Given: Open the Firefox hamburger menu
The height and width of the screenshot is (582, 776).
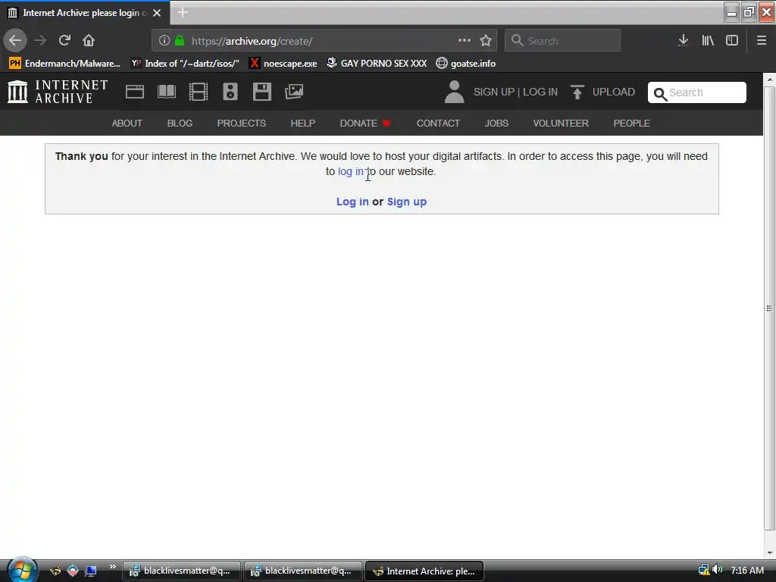Looking at the screenshot, I should [x=762, y=41].
